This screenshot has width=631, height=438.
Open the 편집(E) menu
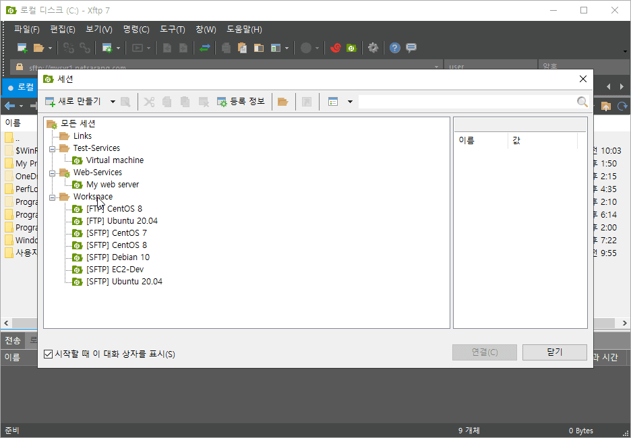(x=63, y=30)
